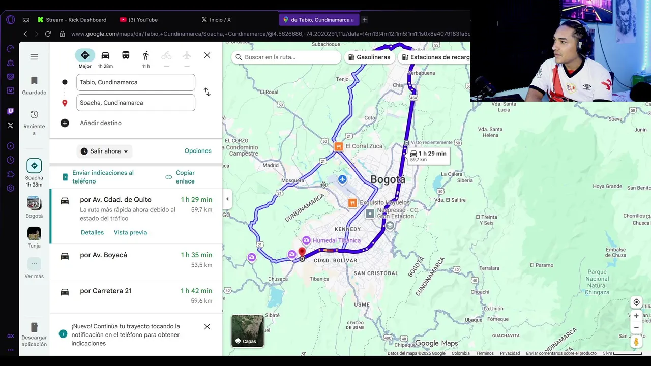651x366 pixels.
Task: Open route Opciones
Action: (x=198, y=151)
